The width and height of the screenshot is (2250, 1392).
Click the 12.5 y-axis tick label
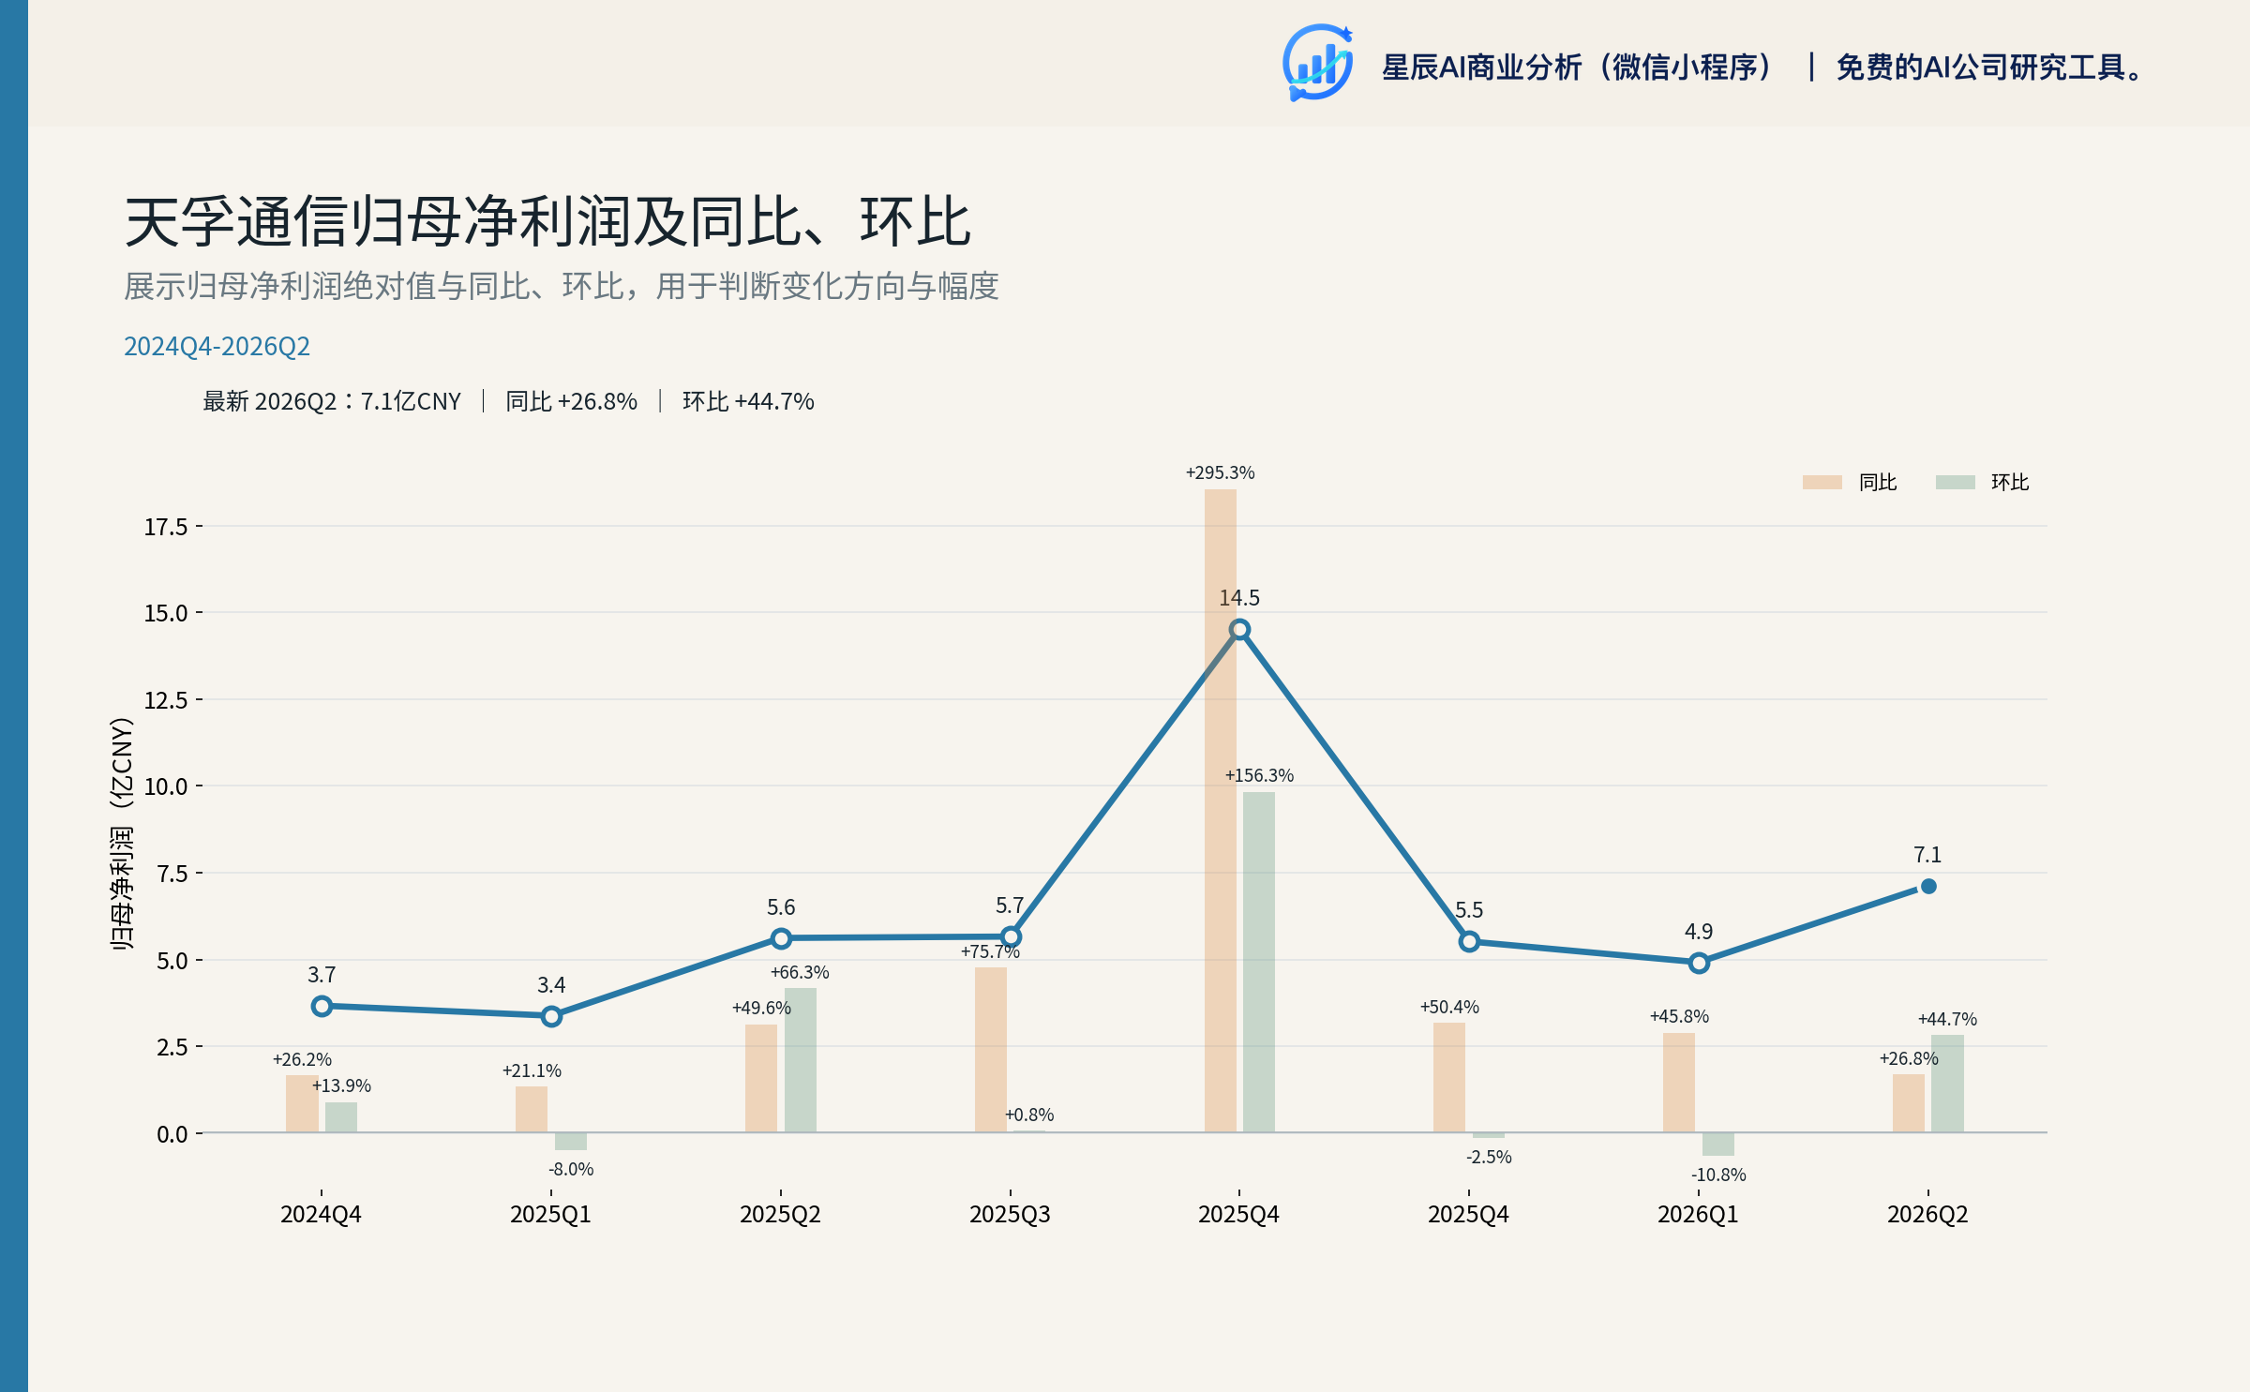pos(166,700)
